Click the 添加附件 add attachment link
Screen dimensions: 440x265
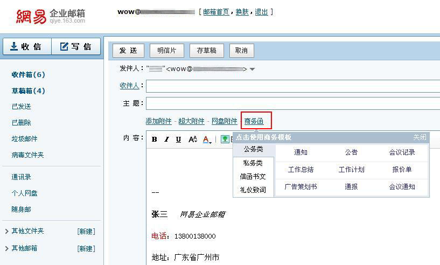(x=158, y=121)
